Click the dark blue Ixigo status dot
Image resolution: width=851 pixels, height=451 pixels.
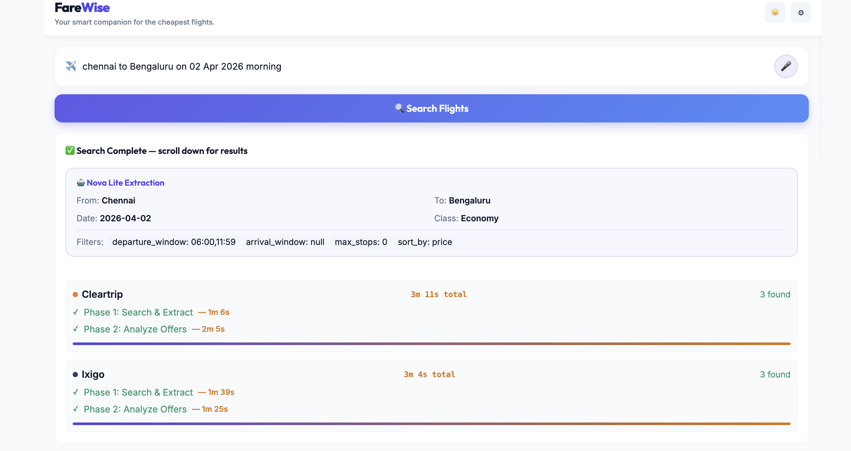[75, 375]
